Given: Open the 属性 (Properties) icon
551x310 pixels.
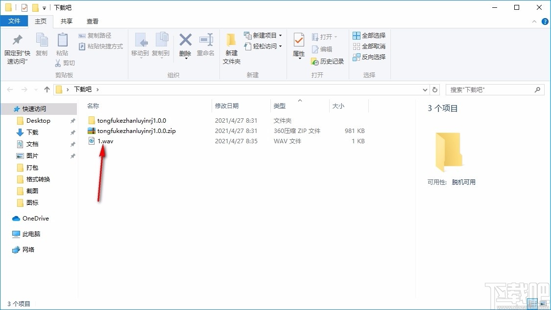Looking at the screenshot, I should tap(298, 44).
